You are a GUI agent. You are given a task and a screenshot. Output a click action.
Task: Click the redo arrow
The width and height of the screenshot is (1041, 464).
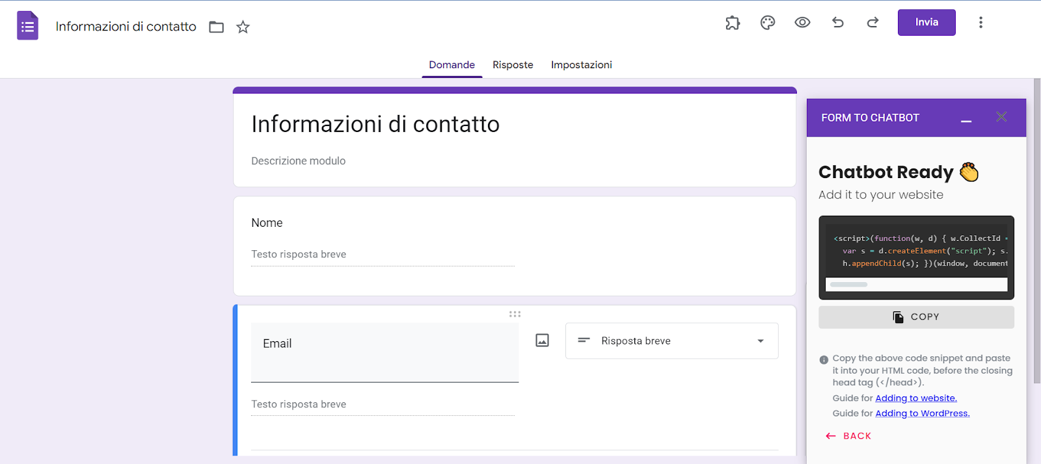(872, 23)
